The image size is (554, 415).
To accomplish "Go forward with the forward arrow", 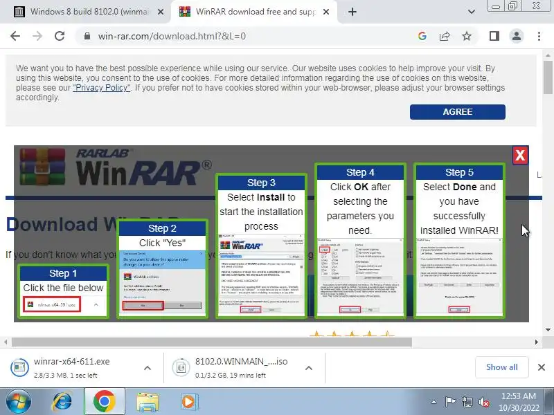I will [37, 36].
